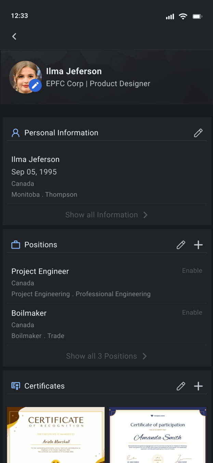Screen dimensions: 213x463
Task: Select the Project Engineer position title
Action: [x=40, y=271]
